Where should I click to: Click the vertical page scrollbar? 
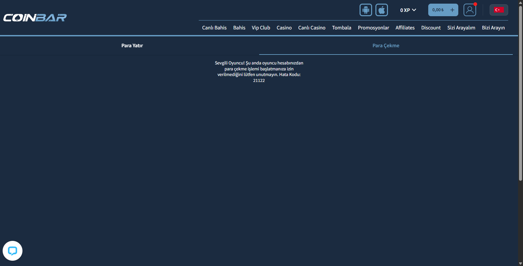pyautogui.click(x=520, y=93)
